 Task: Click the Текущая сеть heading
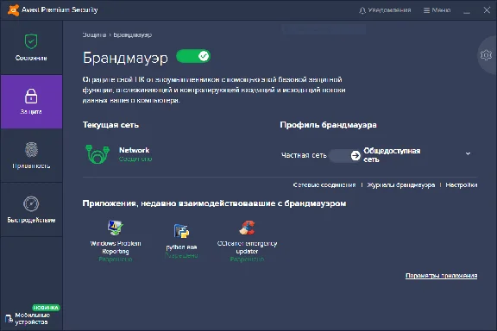click(x=110, y=125)
